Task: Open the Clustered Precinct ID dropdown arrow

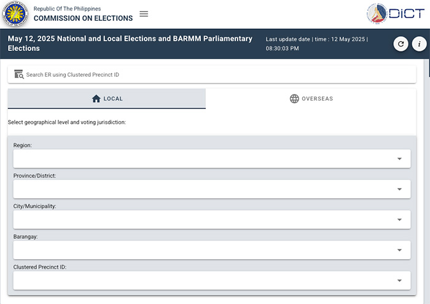Action: pyautogui.click(x=399, y=281)
